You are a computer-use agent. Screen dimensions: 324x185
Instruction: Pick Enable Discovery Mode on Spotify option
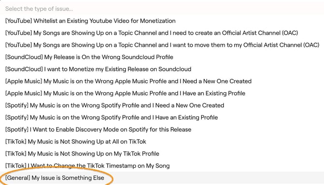162,129
